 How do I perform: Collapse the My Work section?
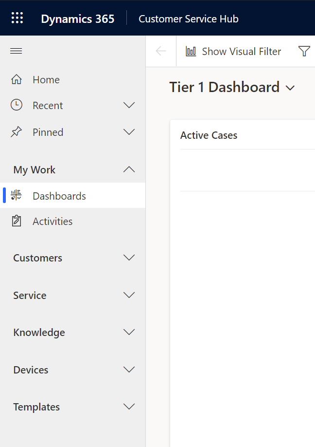point(129,169)
